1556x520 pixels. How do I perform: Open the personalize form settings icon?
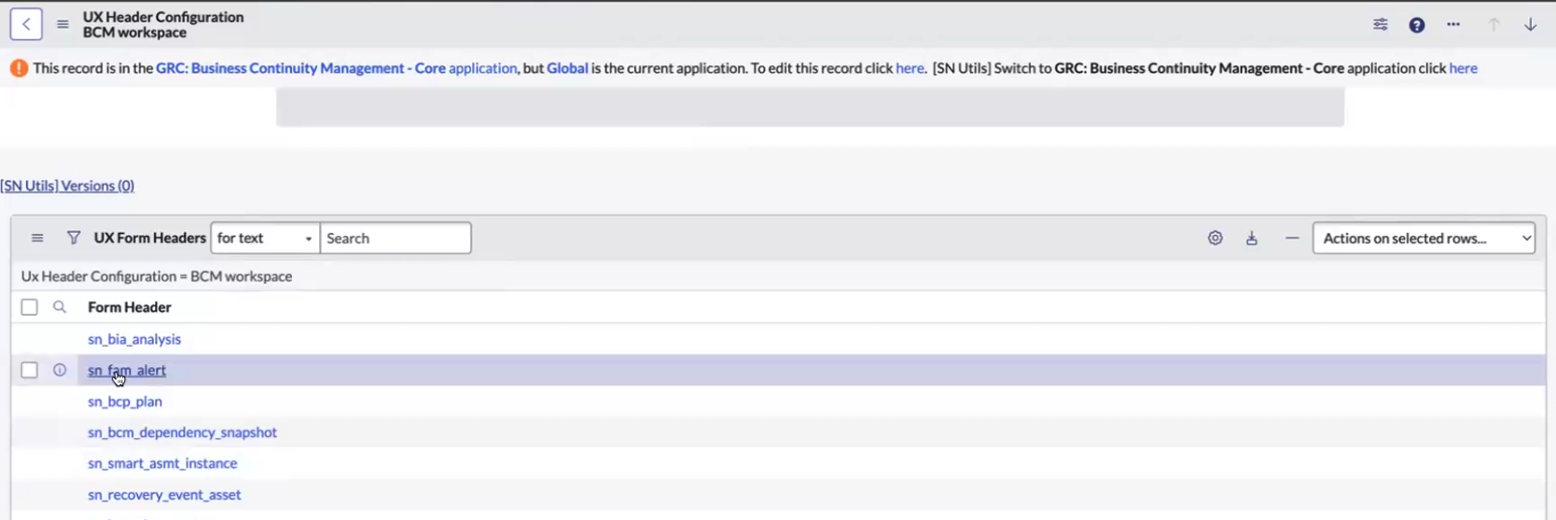[x=1380, y=25]
